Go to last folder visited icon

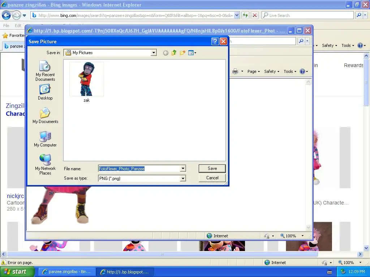(x=165, y=53)
